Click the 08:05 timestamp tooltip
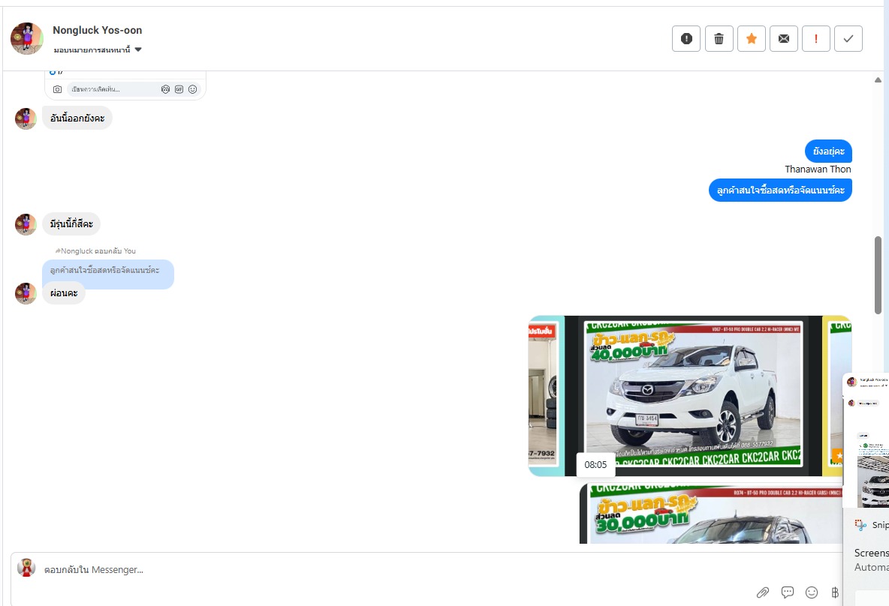The image size is (889, 606). [595, 465]
